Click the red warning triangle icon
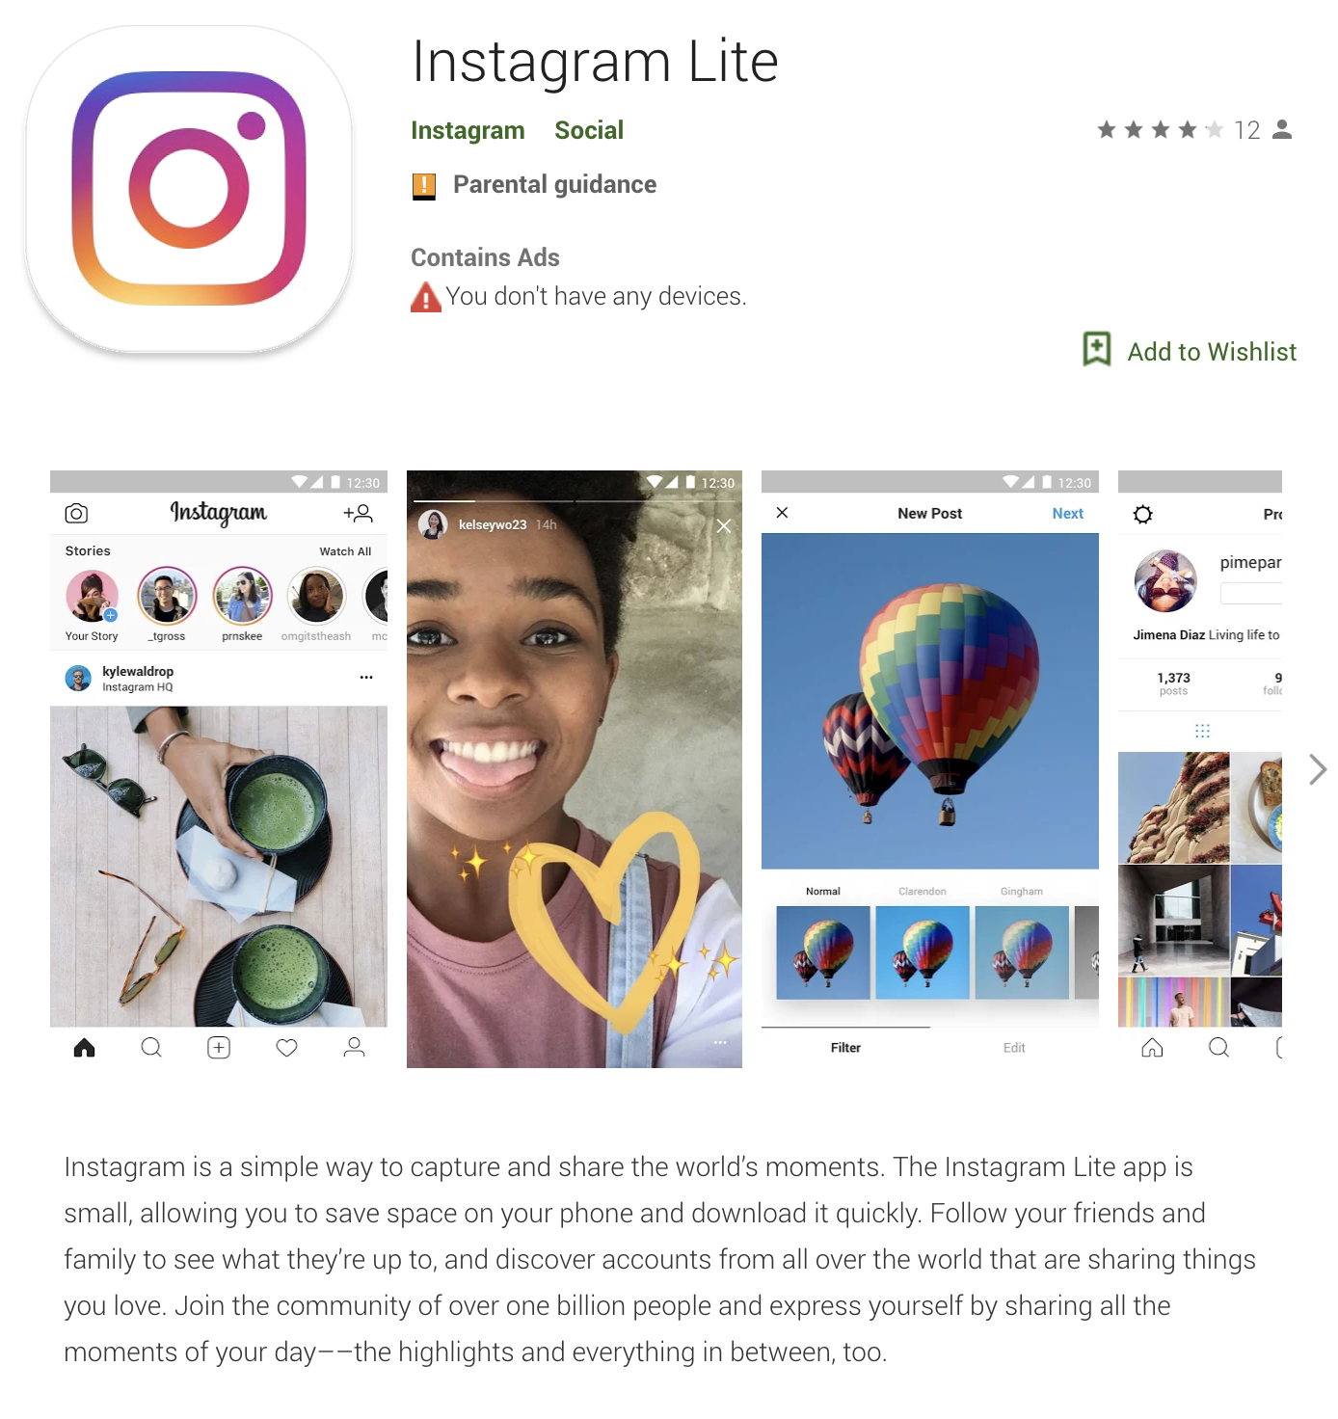Viewport: 1338px width, 1419px height. [x=425, y=297]
